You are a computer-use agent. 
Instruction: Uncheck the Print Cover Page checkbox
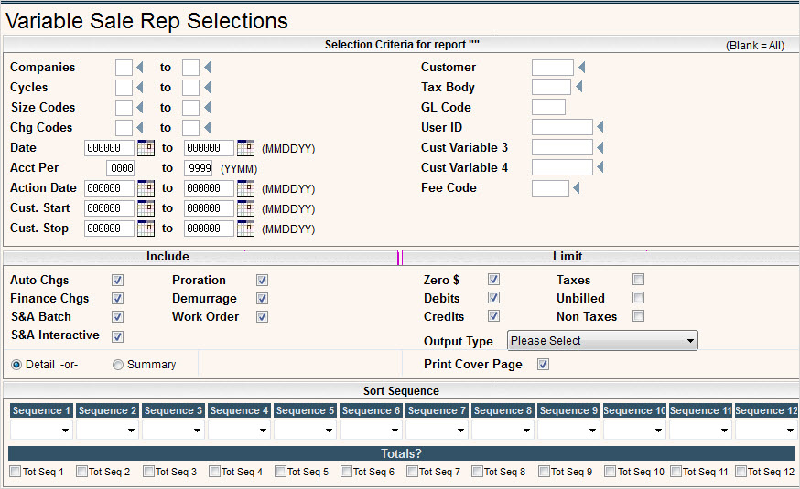click(x=544, y=364)
